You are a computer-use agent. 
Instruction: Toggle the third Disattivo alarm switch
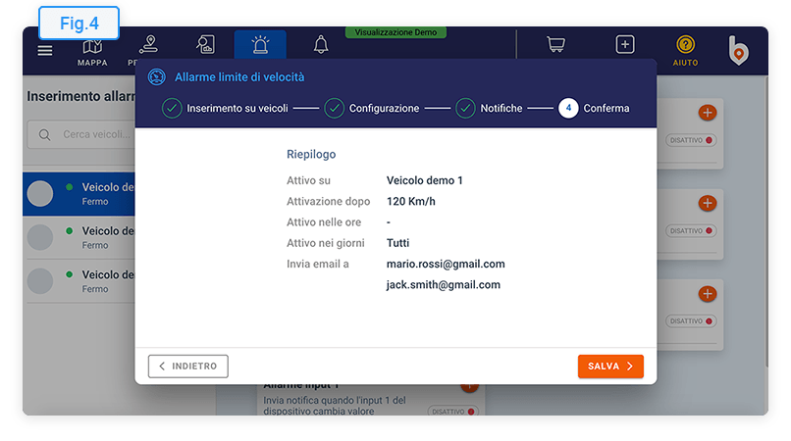(x=692, y=320)
